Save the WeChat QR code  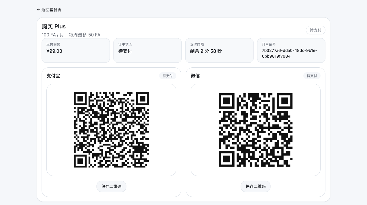(255, 186)
